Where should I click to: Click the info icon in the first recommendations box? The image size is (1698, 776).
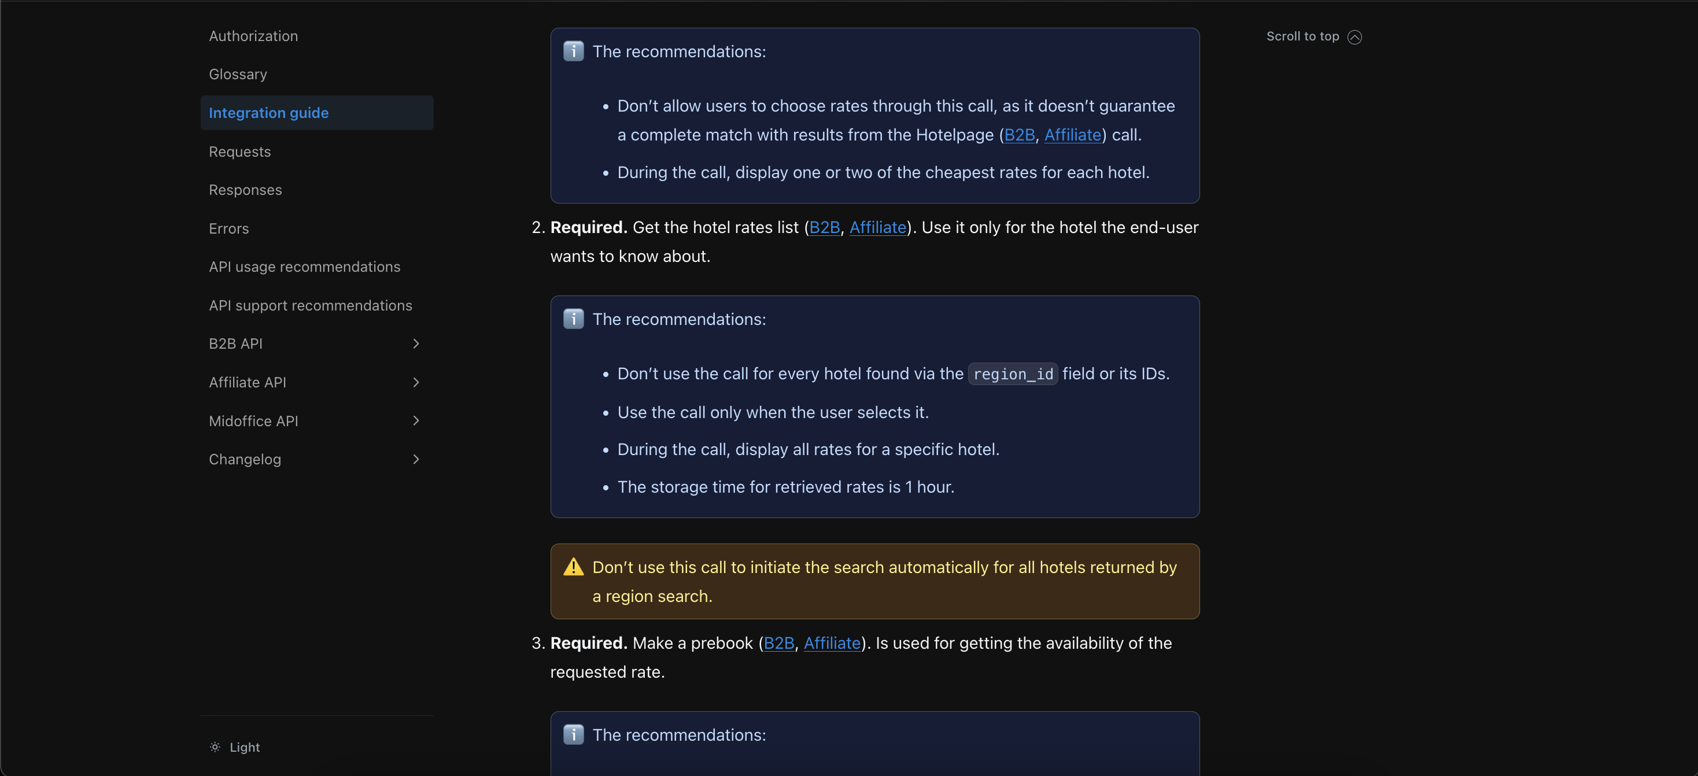pyautogui.click(x=574, y=51)
